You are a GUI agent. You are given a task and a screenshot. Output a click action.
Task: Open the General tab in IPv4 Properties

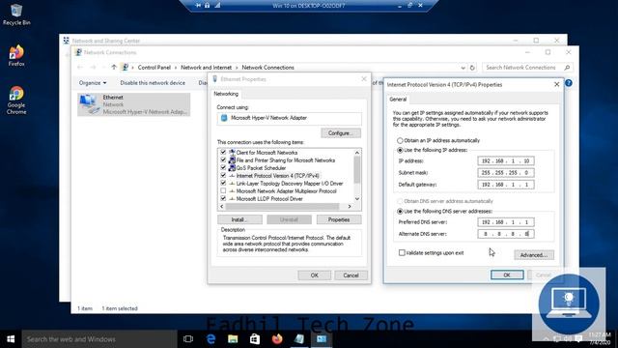tap(398, 100)
